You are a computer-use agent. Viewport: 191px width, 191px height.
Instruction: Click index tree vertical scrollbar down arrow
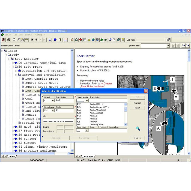[72, 150]
